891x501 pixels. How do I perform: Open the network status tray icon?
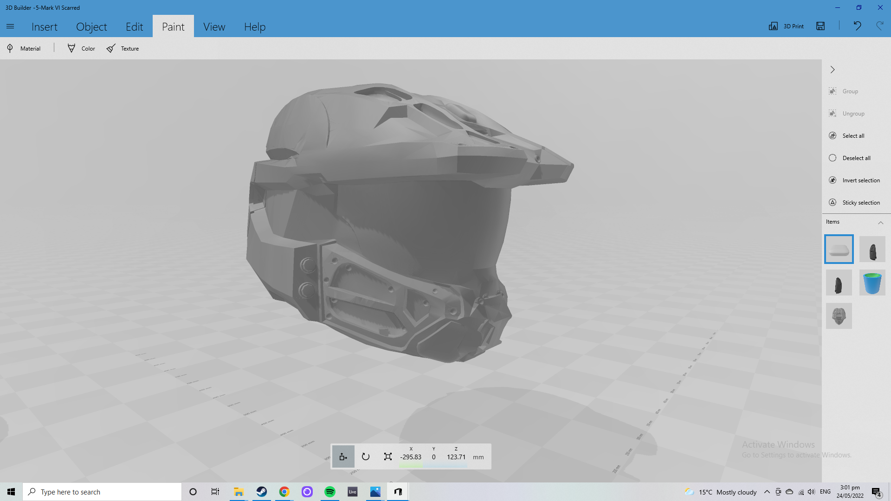click(x=801, y=492)
